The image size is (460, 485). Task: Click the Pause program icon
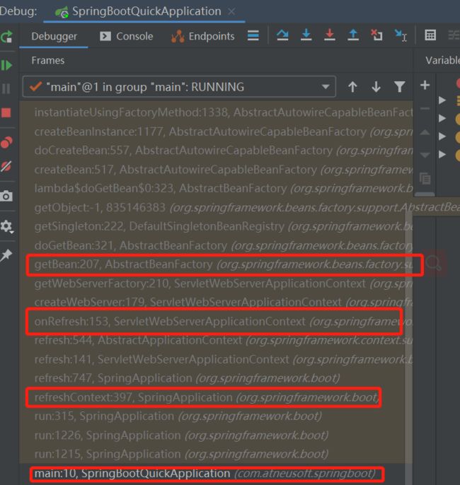click(x=6, y=89)
